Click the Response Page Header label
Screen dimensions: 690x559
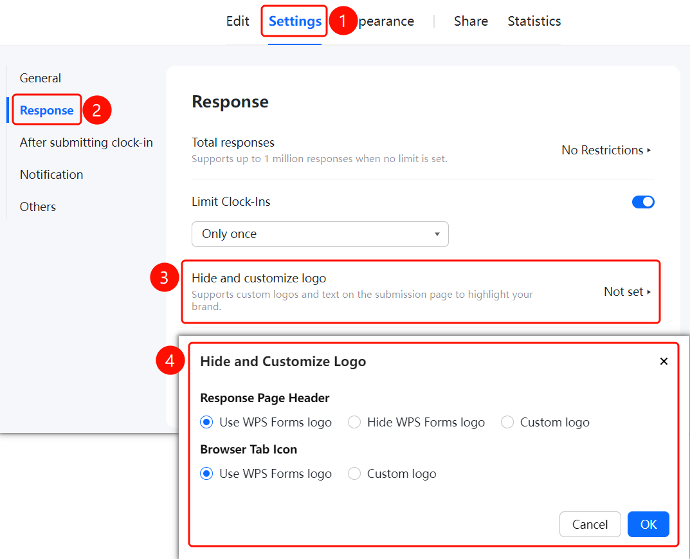pos(264,398)
